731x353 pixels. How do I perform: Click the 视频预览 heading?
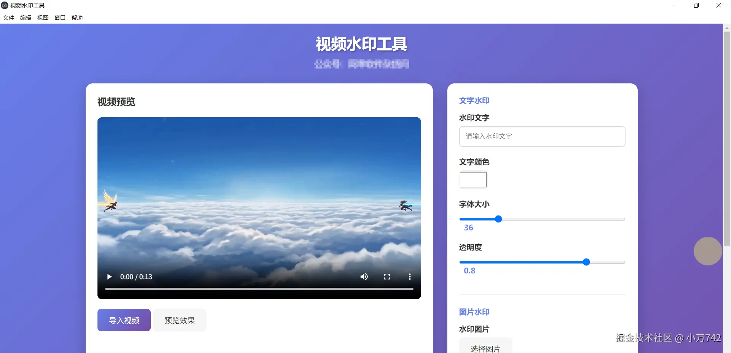tap(116, 102)
